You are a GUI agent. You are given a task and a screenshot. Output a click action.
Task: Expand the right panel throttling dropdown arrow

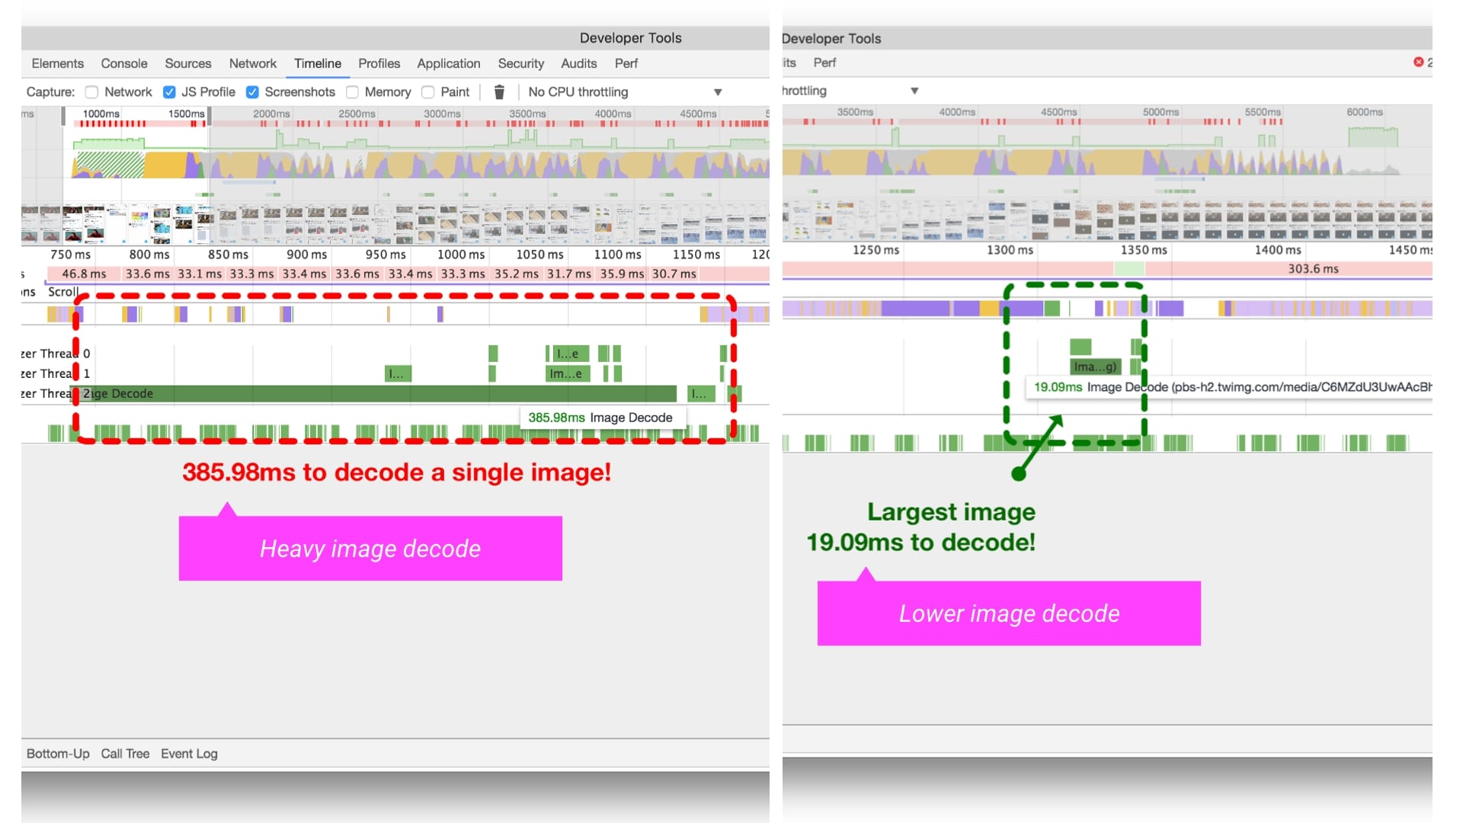click(x=914, y=91)
